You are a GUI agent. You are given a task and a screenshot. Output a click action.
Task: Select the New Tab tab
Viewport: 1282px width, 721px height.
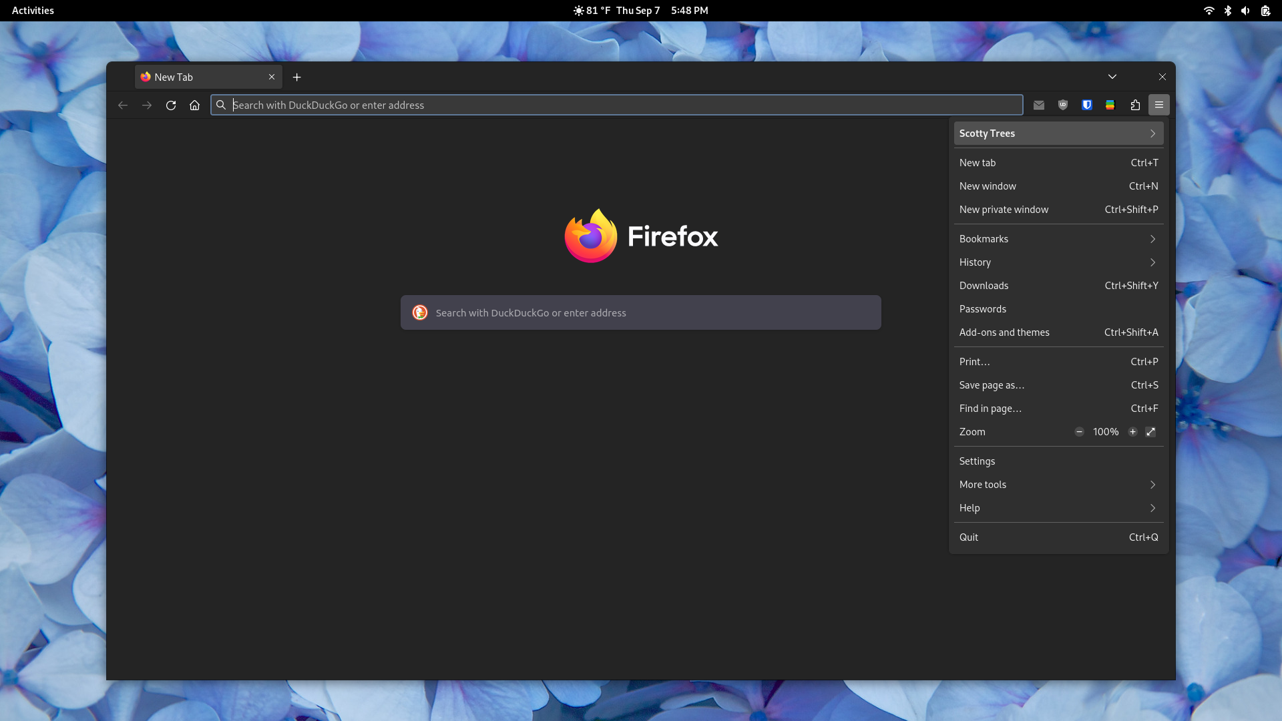click(x=208, y=77)
